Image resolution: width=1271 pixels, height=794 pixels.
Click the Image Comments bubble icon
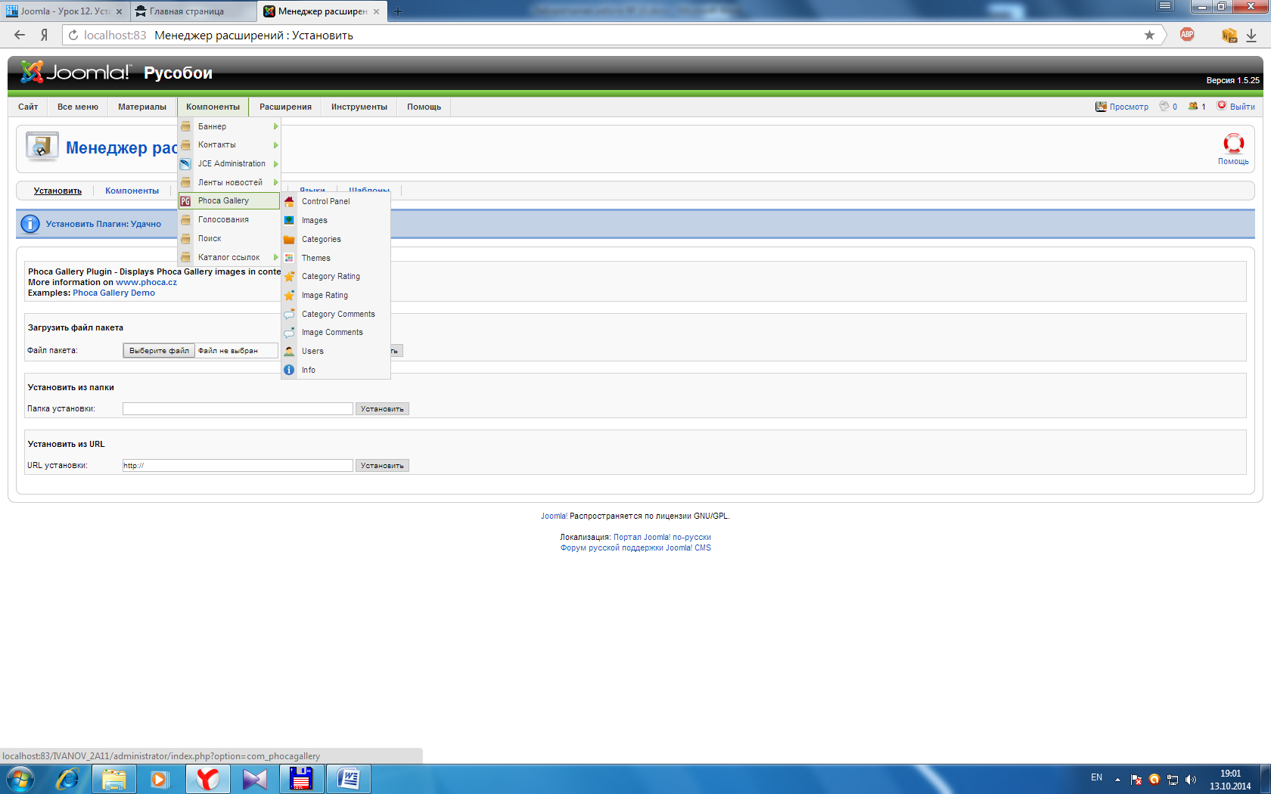pos(289,332)
